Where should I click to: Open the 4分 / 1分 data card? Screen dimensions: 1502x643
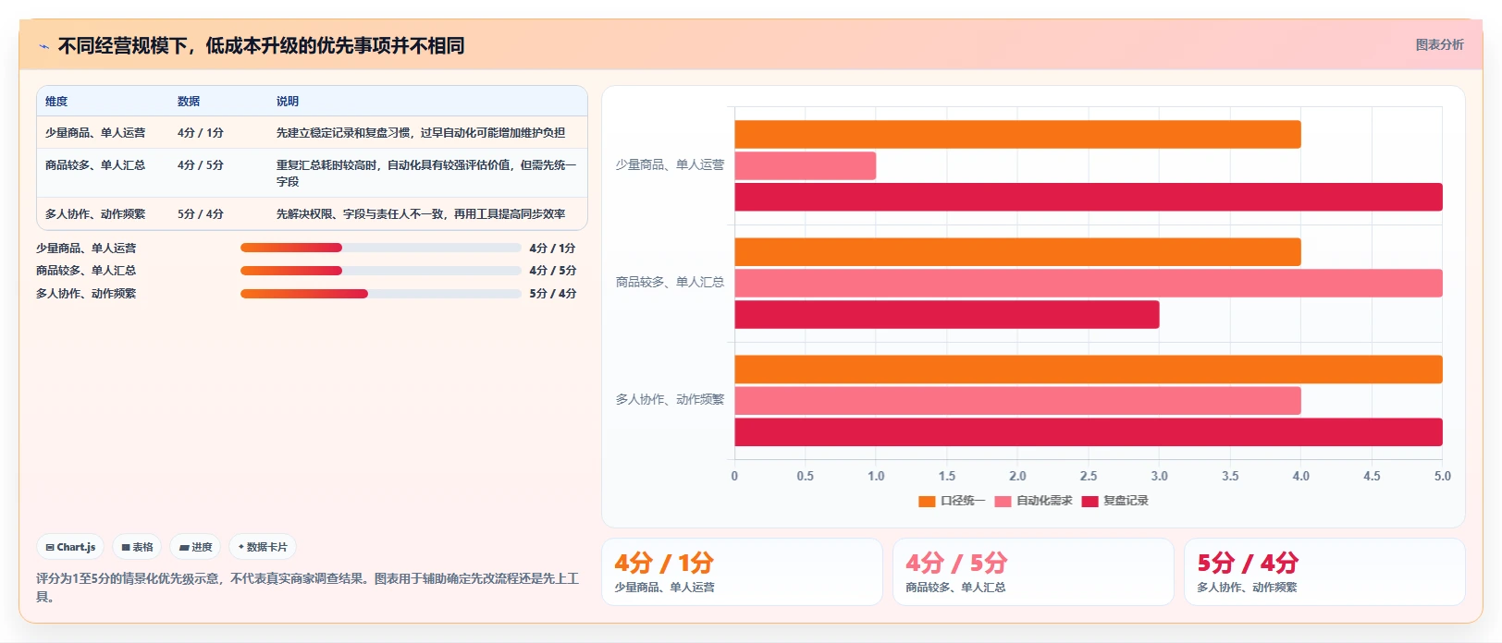(x=742, y=572)
